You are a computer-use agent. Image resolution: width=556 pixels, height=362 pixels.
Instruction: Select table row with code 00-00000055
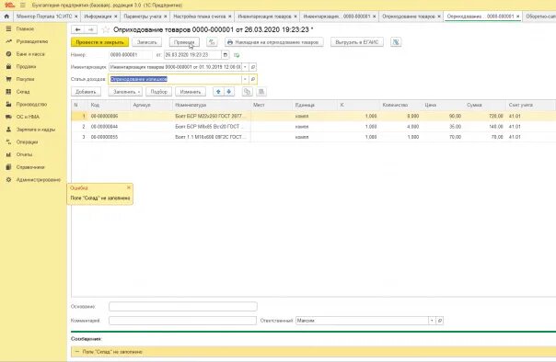pyautogui.click(x=313, y=137)
